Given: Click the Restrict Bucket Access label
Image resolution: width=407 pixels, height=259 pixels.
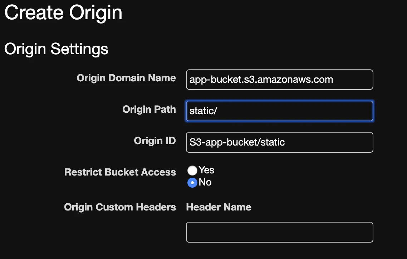Looking at the screenshot, I should tap(120, 172).
